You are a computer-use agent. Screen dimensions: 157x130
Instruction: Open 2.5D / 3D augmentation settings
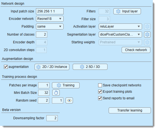(x=90, y=67)
